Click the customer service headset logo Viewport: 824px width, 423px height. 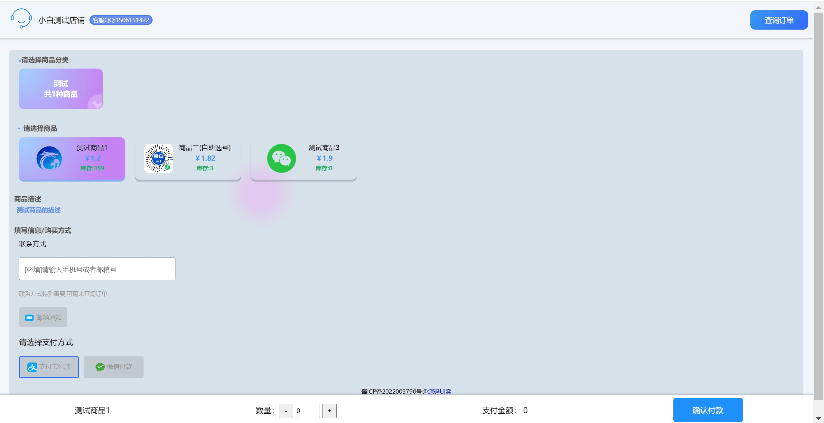click(21, 19)
